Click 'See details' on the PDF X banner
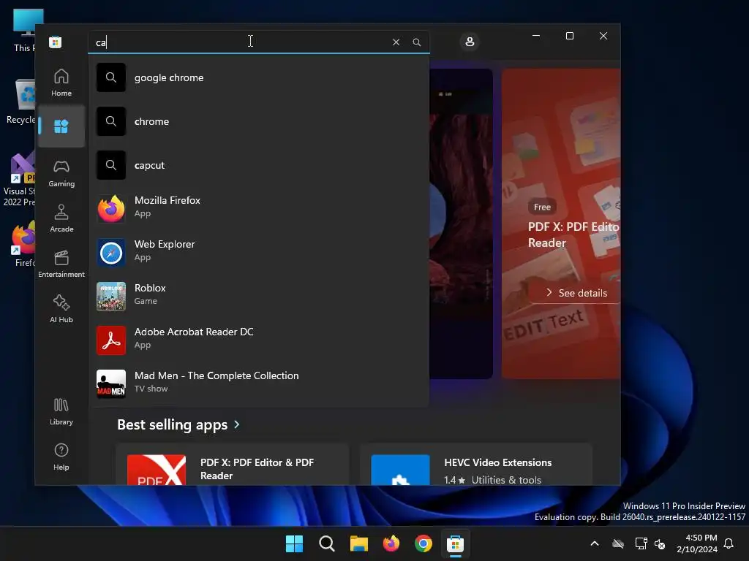The height and width of the screenshot is (561, 749). pos(576,293)
